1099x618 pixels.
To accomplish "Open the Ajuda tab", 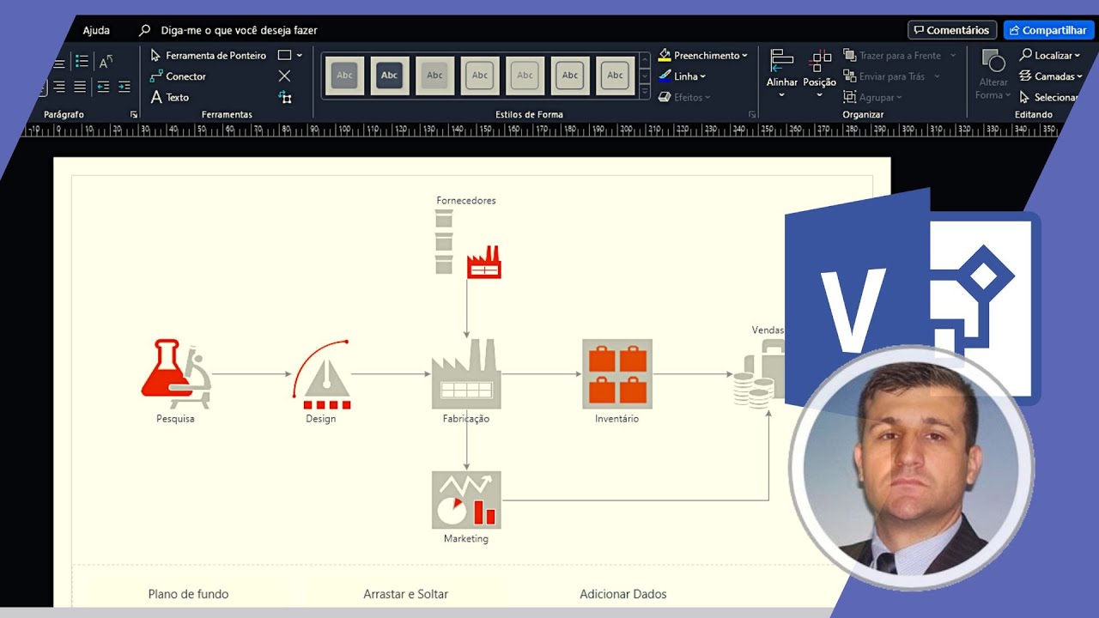I will coord(96,30).
